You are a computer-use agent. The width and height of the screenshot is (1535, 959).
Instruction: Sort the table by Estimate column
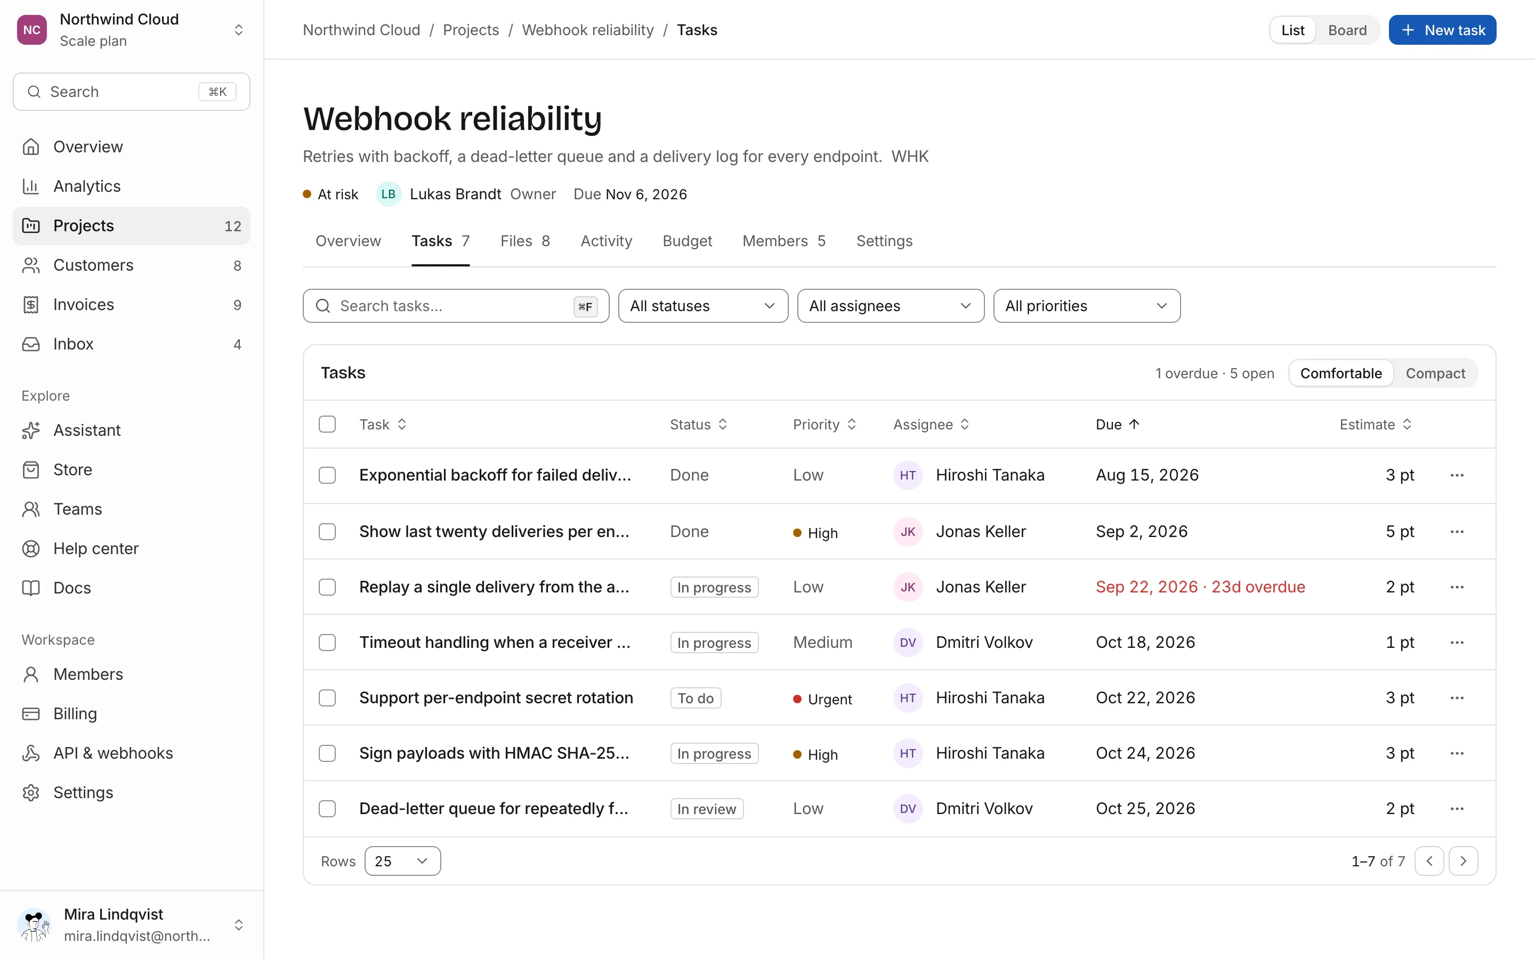point(1375,424)
